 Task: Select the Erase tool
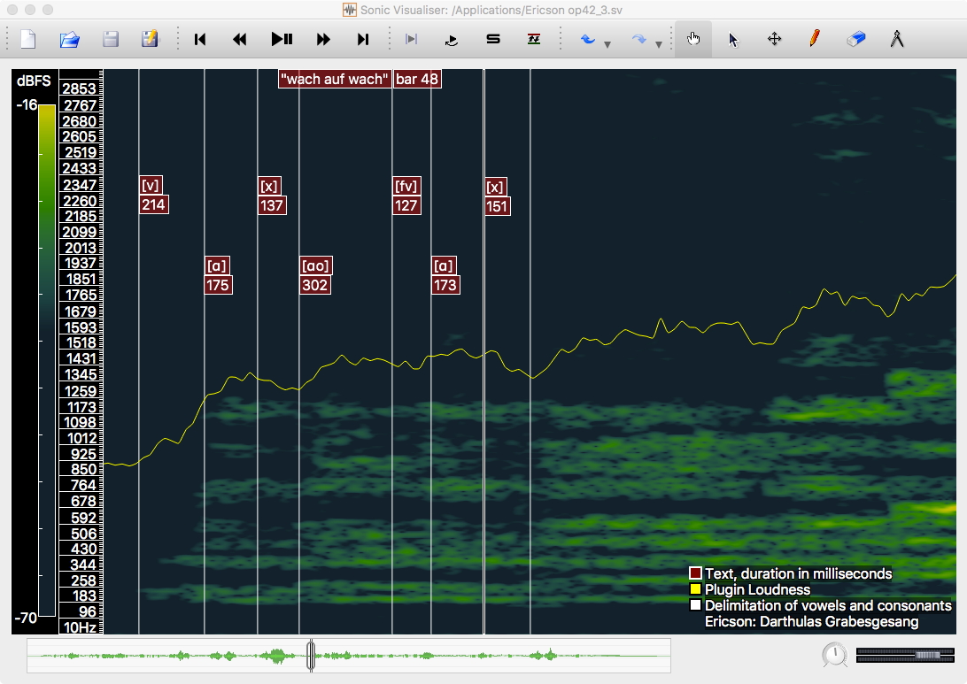[856, 40]
